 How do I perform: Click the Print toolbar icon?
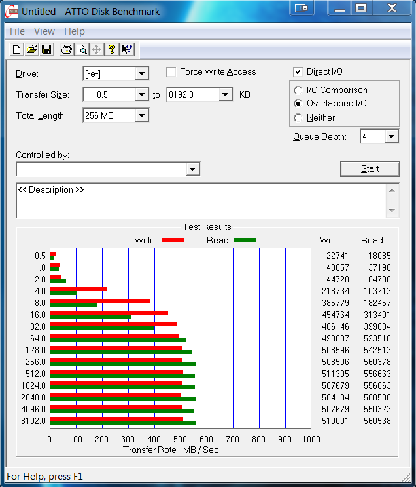[66, 49]
